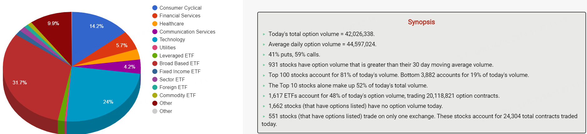Click the green Leveraged ETF legend dot
Screen dimensions: 587x134
point(155,56)
